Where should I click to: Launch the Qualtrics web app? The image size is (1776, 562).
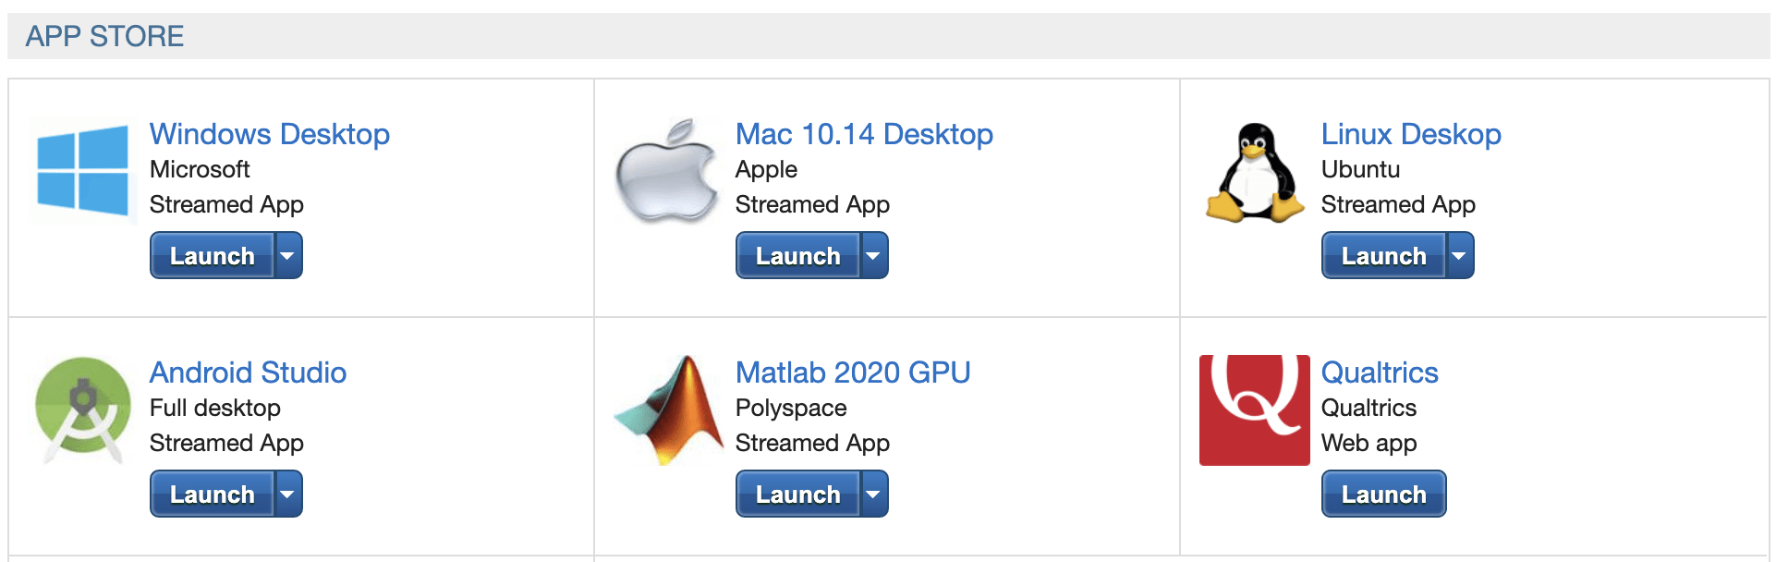[x=1384, y=495]
